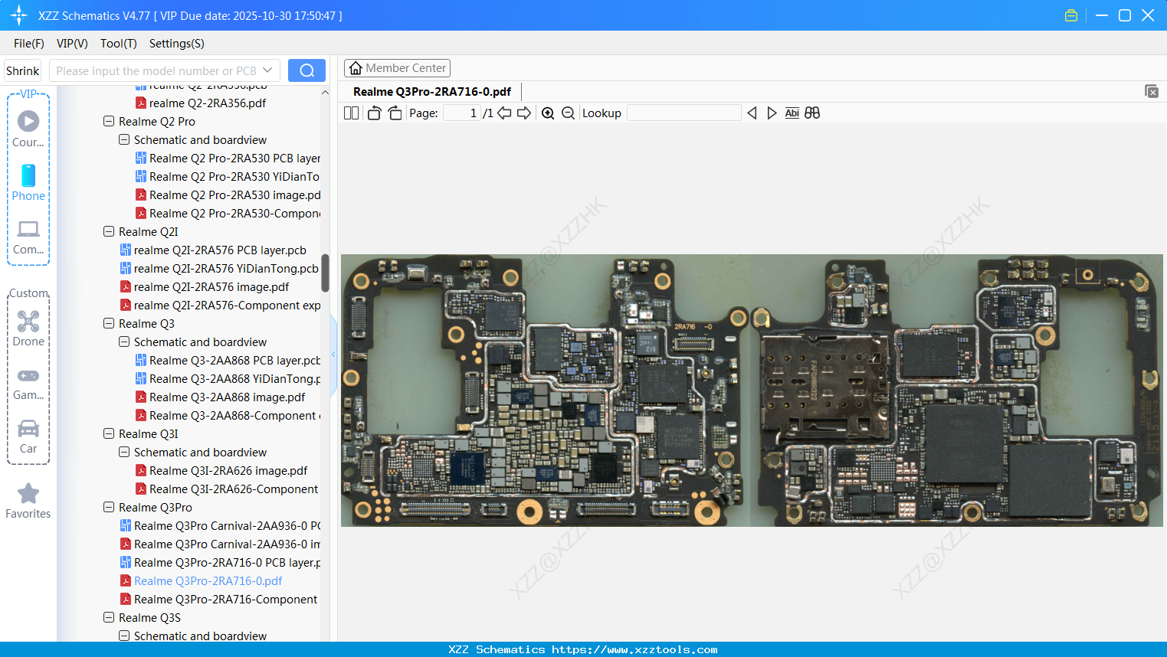1167x657 pixels.
Task: Go to previous page arrow
Action: (x=504, y=113)
